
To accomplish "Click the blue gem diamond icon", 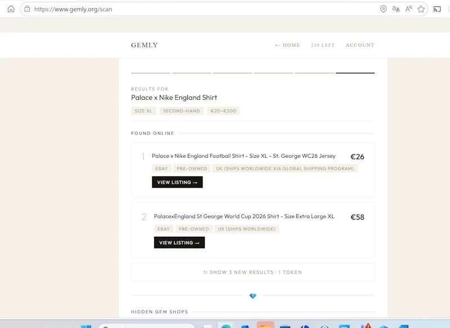I will [x=253, y=296].
